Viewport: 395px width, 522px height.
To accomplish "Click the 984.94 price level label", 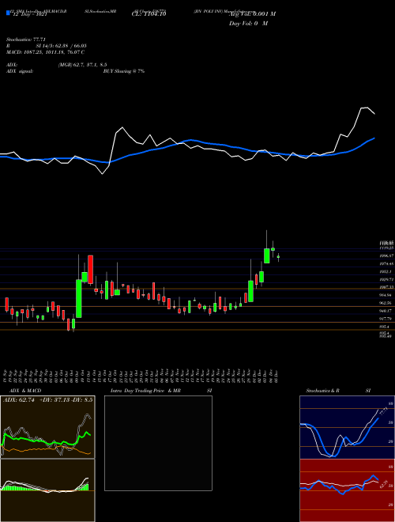I will point(387,295).
